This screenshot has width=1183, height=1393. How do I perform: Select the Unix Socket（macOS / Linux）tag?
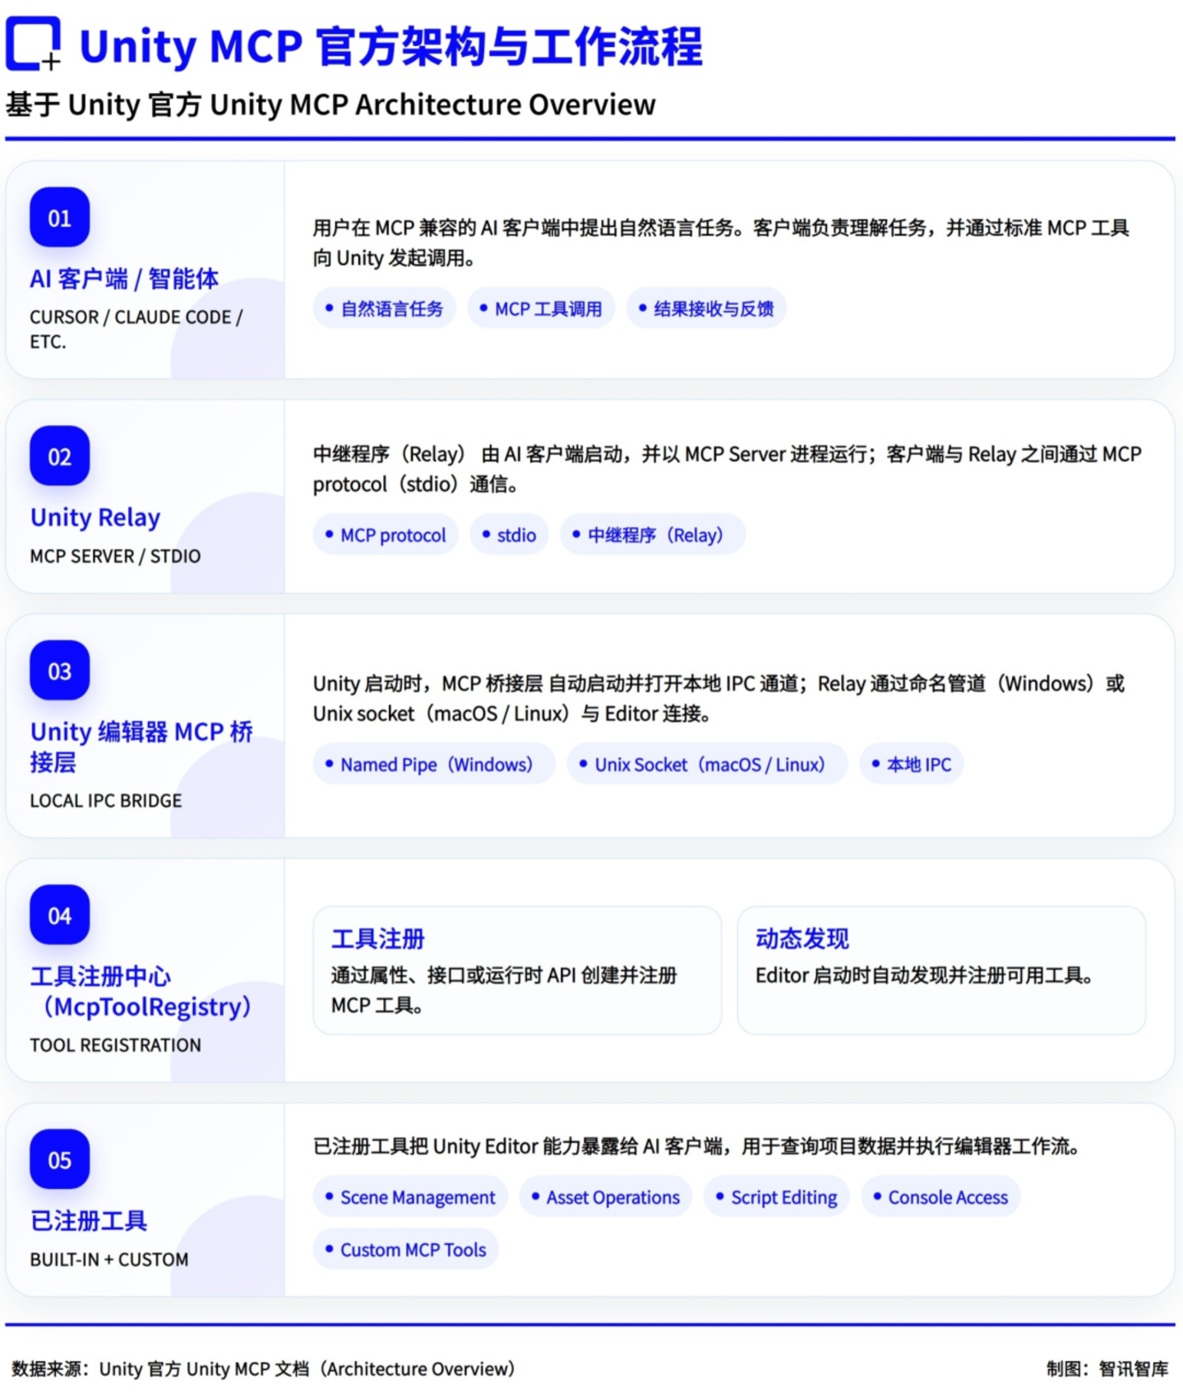coord(707,765)
